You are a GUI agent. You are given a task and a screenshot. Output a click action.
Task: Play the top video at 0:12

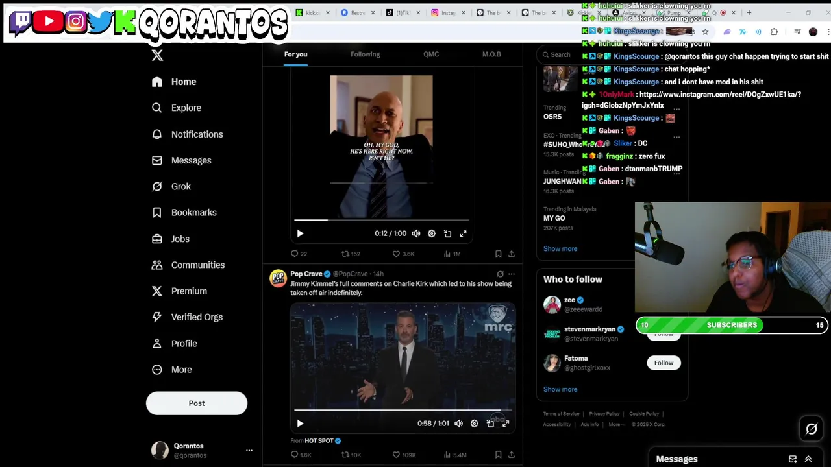(x=300, y=233)
